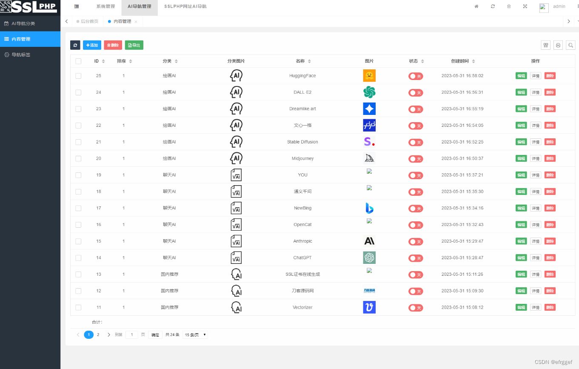The height and width of the screenshot is (369, 579).
Task: Toggle the status switch for HuggingFace row
Action: click(x=416, y=75)
